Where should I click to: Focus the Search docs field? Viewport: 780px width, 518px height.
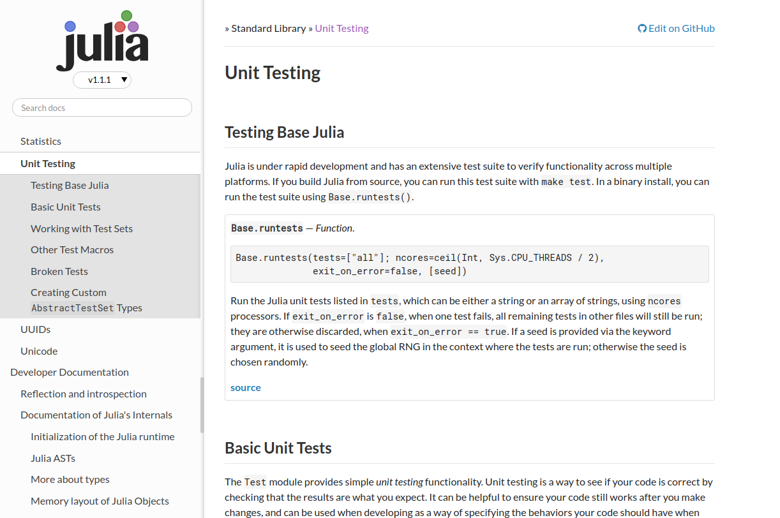pos(102,108)
